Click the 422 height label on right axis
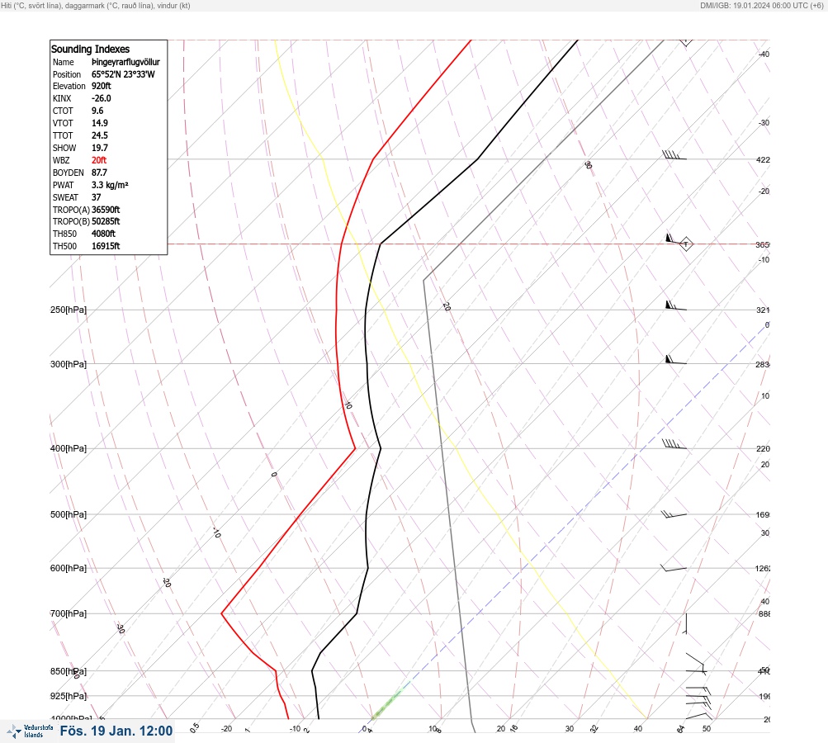This screenshot has width=828, height=743. 763,159
